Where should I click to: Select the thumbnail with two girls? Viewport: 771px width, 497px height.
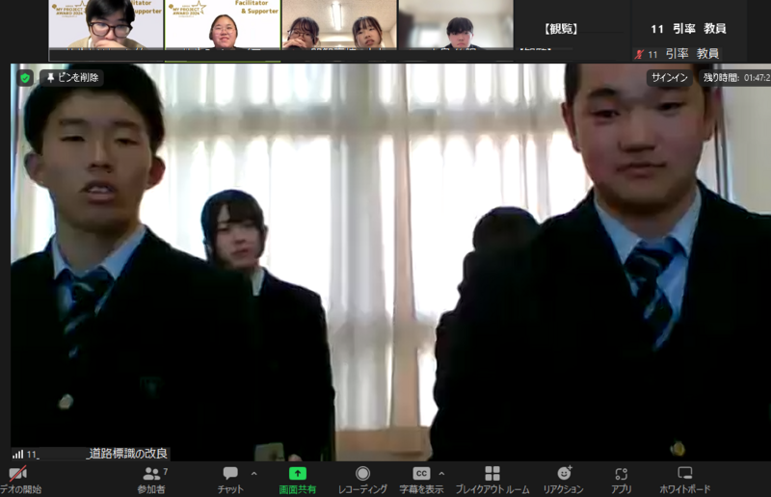(339, 24)
